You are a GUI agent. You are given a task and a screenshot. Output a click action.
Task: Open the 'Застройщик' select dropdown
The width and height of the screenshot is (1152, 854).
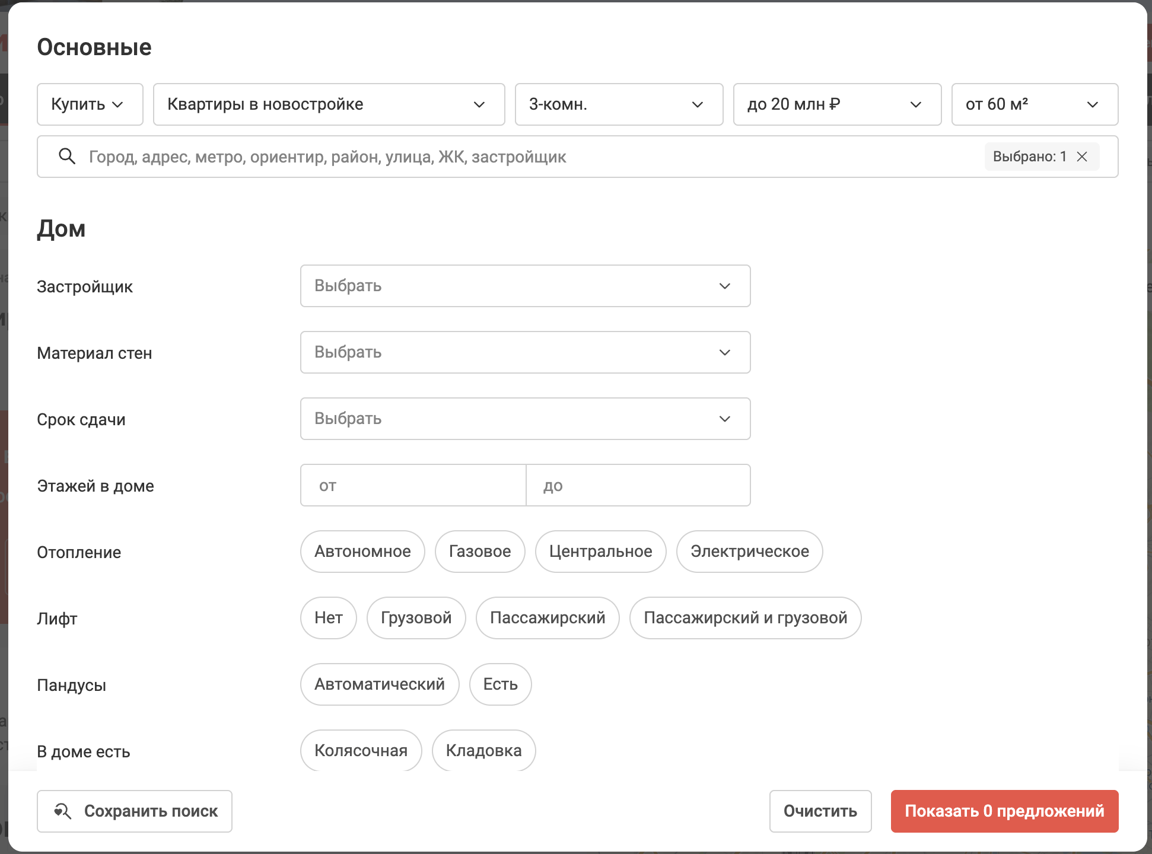[x=525, y=286]
